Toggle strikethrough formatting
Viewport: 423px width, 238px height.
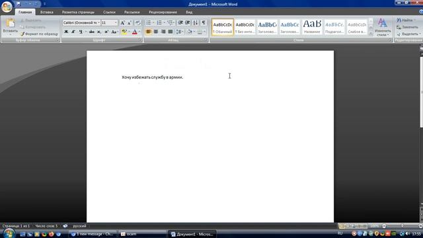coord(92,32)
